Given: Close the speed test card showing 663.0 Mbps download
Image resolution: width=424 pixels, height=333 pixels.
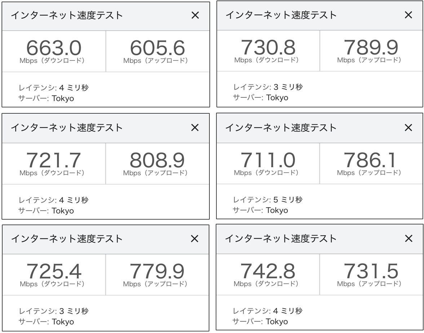Looking at the screenshot, I should coord(195,15).
